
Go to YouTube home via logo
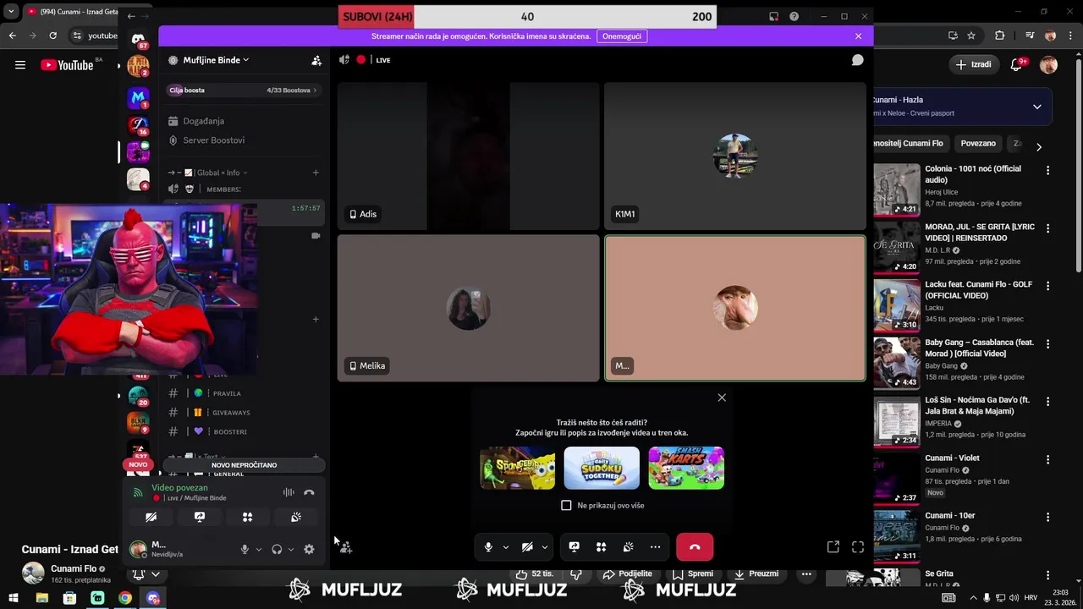[67, 65]
